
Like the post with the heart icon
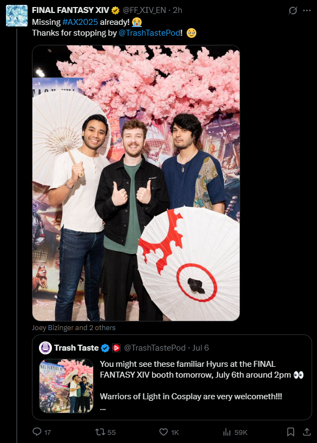[x=163, y=432]
